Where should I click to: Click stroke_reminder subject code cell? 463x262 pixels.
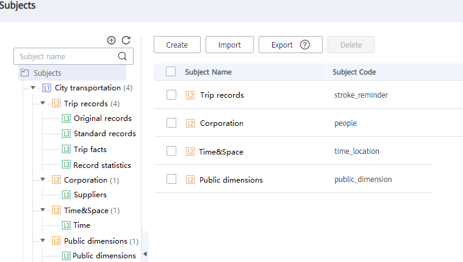coord(361,95)
